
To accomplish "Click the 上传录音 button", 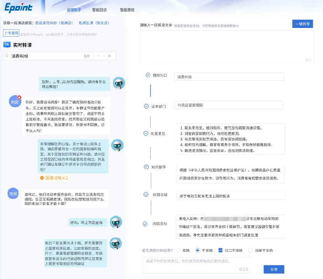I will tap(11, 33).
